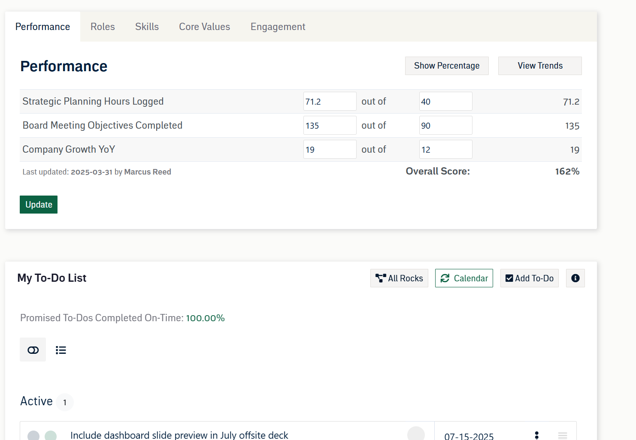Switch to the toggle-style view icon

(33, 350)
